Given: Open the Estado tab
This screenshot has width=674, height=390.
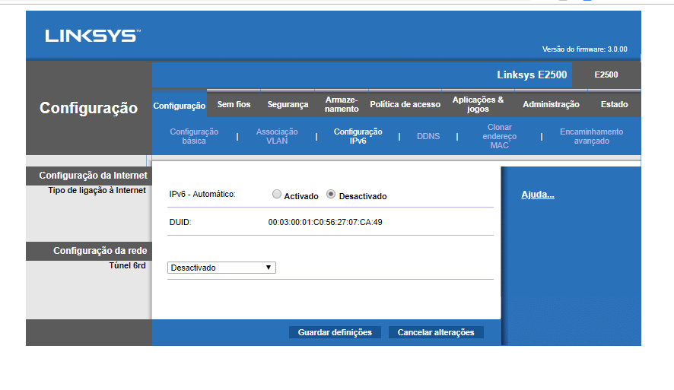Looking at the screenshot, I should 614,105.
